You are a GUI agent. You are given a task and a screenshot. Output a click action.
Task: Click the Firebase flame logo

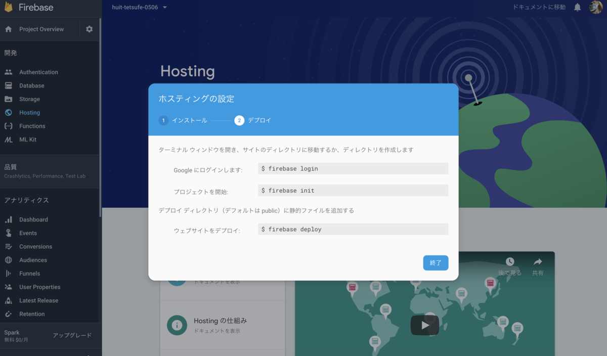8,7
